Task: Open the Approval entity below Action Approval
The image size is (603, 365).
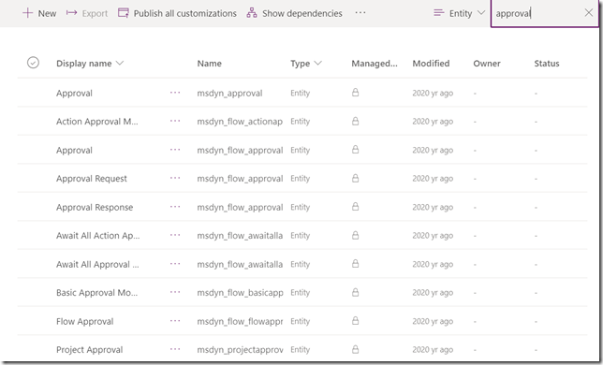Action: pos(74,151)
